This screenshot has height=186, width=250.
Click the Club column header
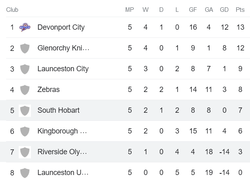pyautogui.click(x=12, y=10)
